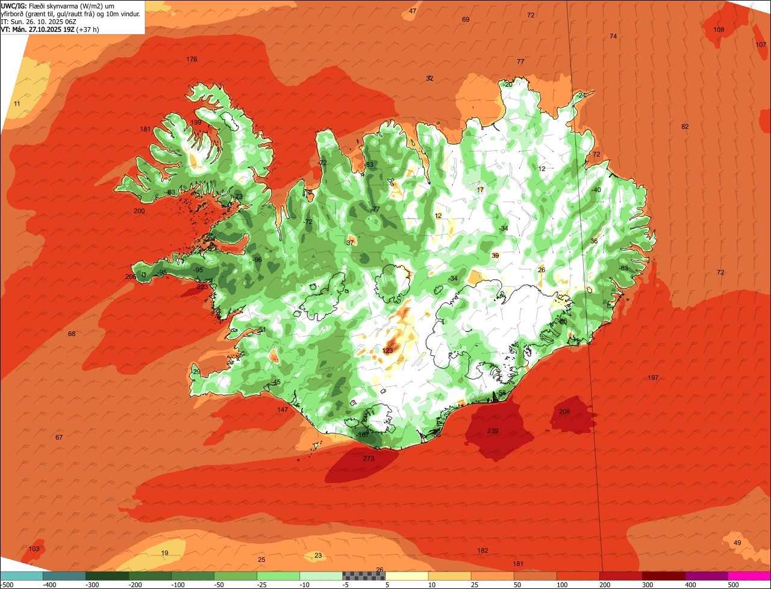Click the value 273 off the south coast

pos(369,458)
